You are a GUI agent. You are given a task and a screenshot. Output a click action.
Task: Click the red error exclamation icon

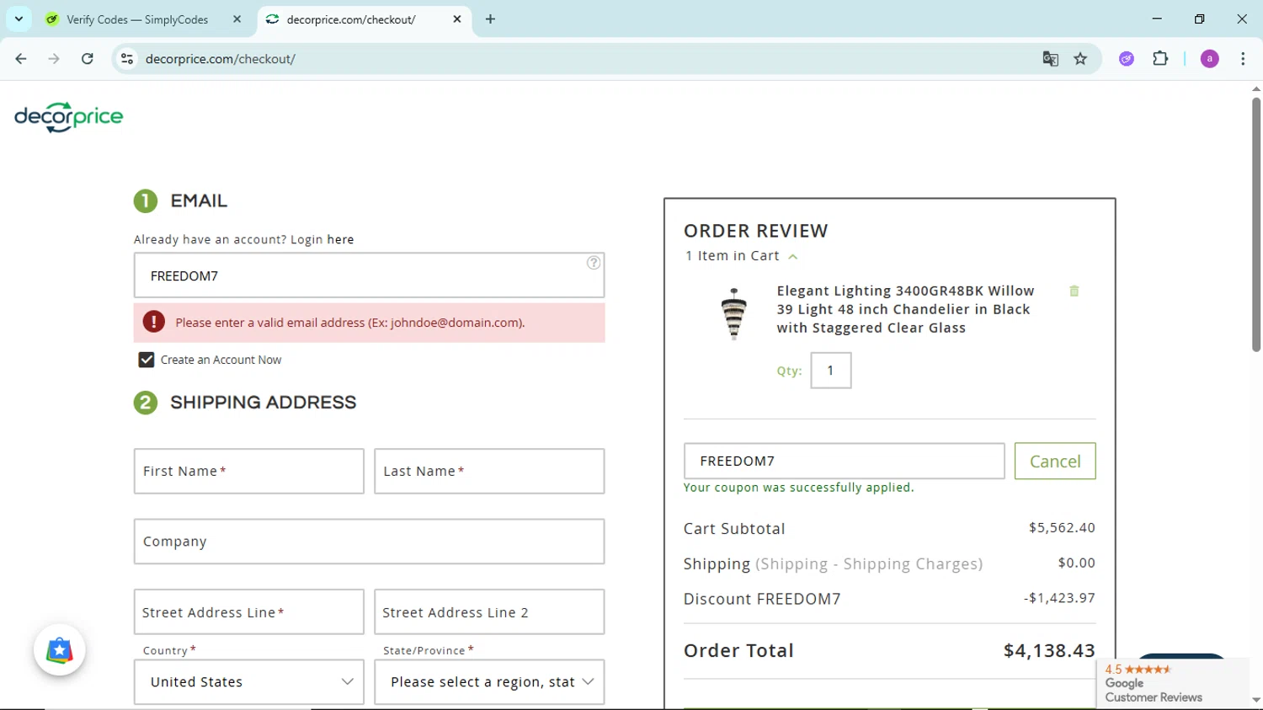(x=154, y=322)
